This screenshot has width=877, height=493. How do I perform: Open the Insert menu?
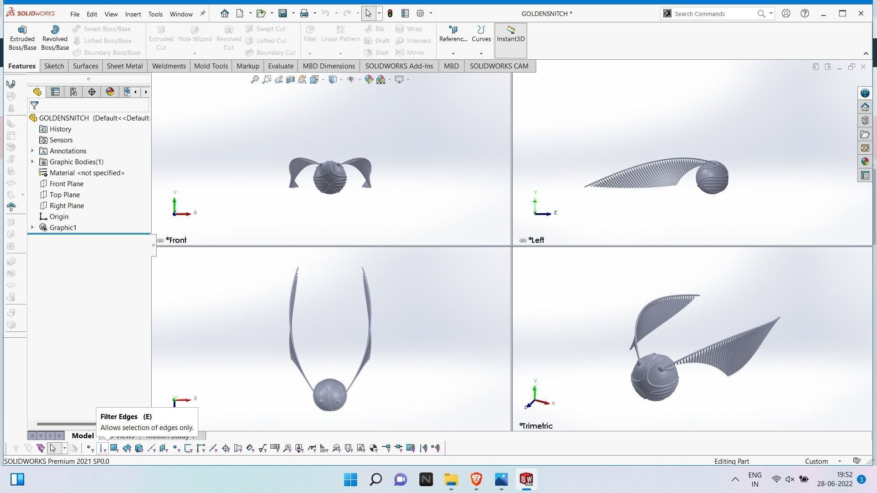tap(133, 14)
